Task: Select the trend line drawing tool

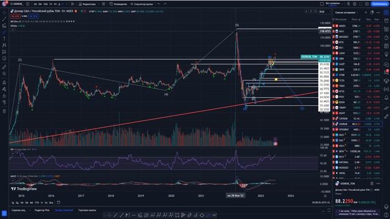Action: tap(4, 19)
